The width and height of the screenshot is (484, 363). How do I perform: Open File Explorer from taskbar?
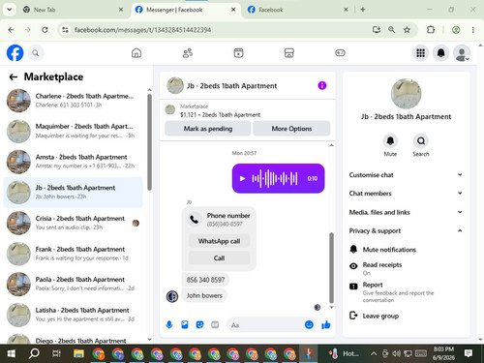[78, 353]
